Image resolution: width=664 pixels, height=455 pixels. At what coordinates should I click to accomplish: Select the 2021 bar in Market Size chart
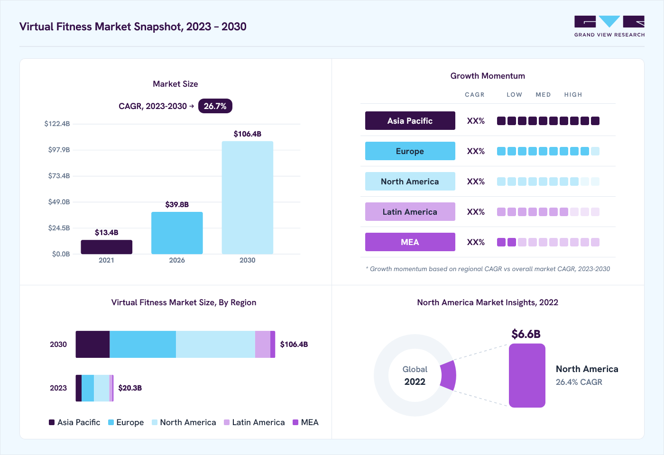pos(107,247)
